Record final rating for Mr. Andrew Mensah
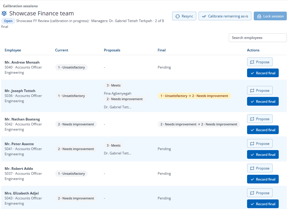288x209 pixels. [263, 73]
